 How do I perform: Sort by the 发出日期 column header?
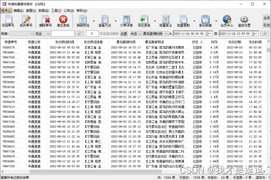[x=235, y=42]
